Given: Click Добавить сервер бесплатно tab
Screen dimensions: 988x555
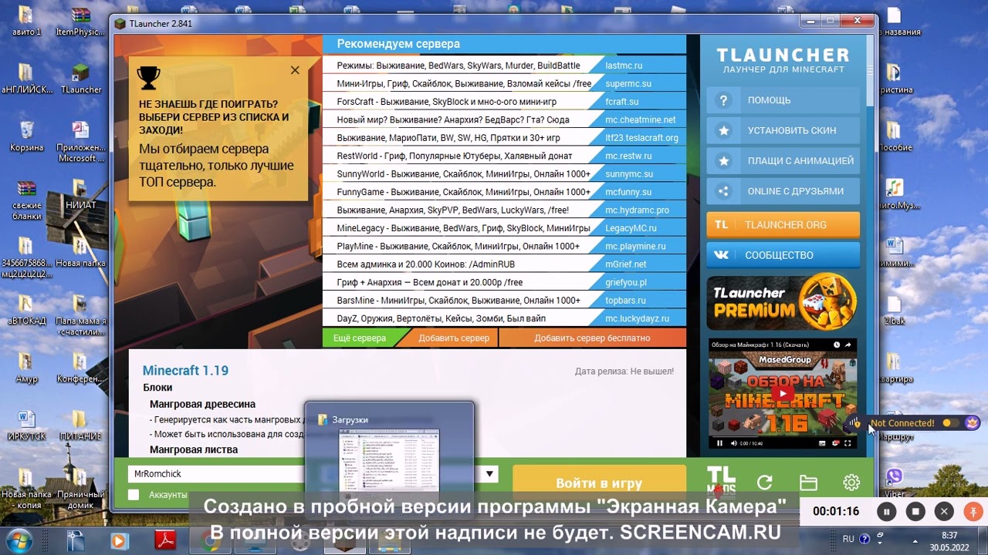Looking at the screenshot, I should [592, 338].
